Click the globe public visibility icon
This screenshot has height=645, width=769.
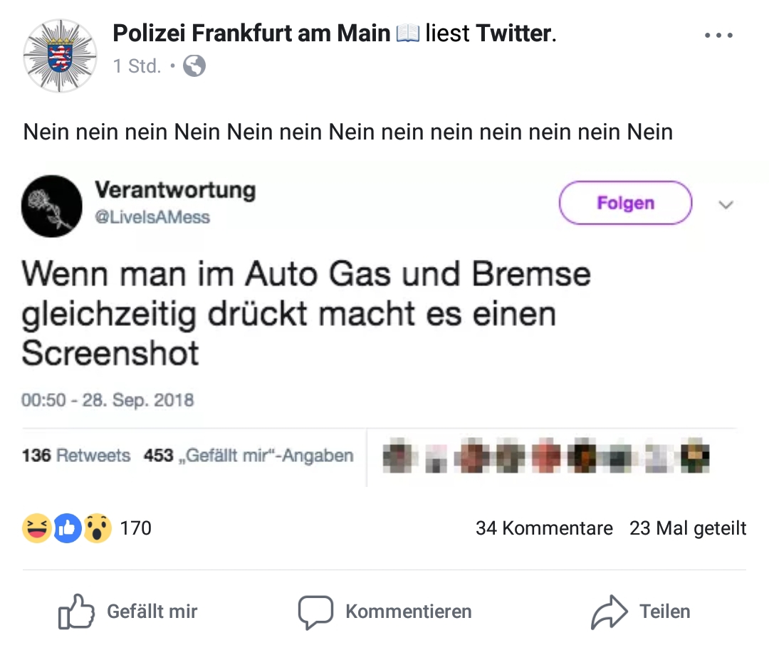[194, 66]
